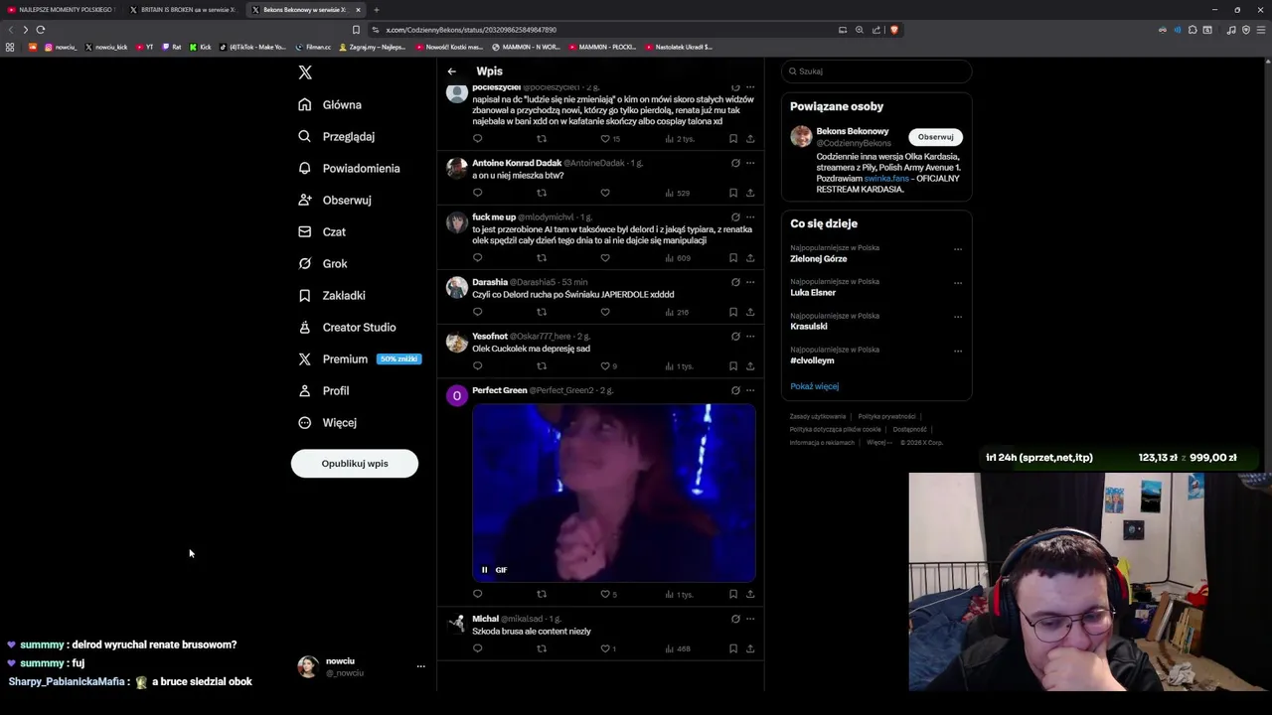This screenshot has width=1272, height=715.
Task: Click the Opublikuj wpis button
Action: pos(355,464)
